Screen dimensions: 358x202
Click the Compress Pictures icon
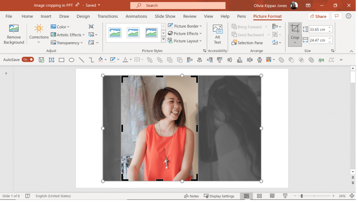click(91, 27)
